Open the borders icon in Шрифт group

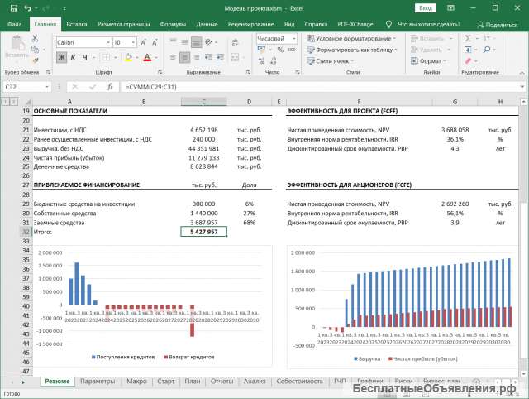(x=107, y=58)
